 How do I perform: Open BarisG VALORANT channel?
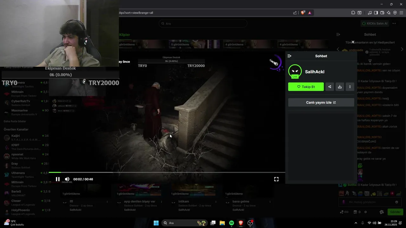click(25, 193)
